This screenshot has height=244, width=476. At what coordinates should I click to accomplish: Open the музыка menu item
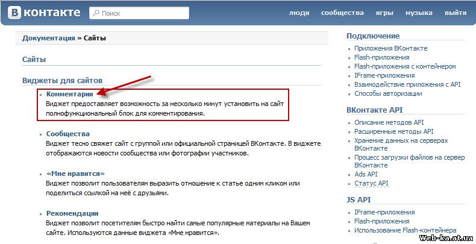(x=419, y=13)
